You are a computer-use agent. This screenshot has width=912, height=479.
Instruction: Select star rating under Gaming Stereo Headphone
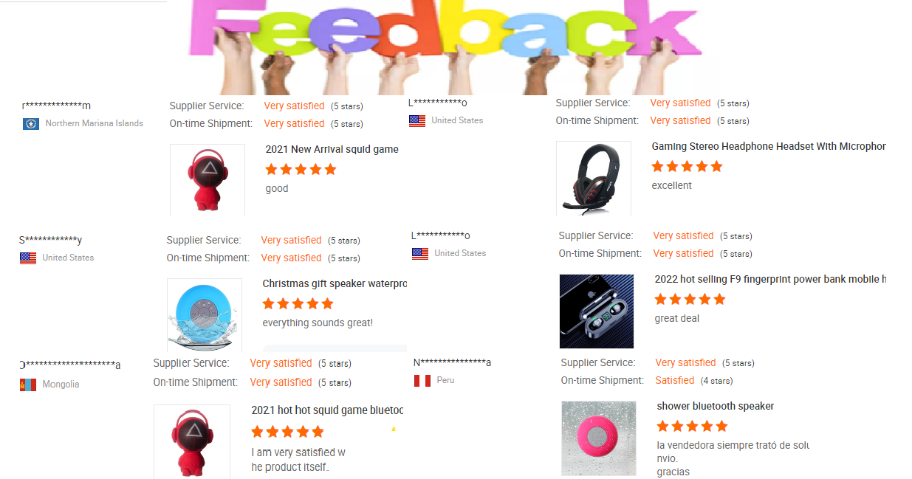tap(687, 167)
